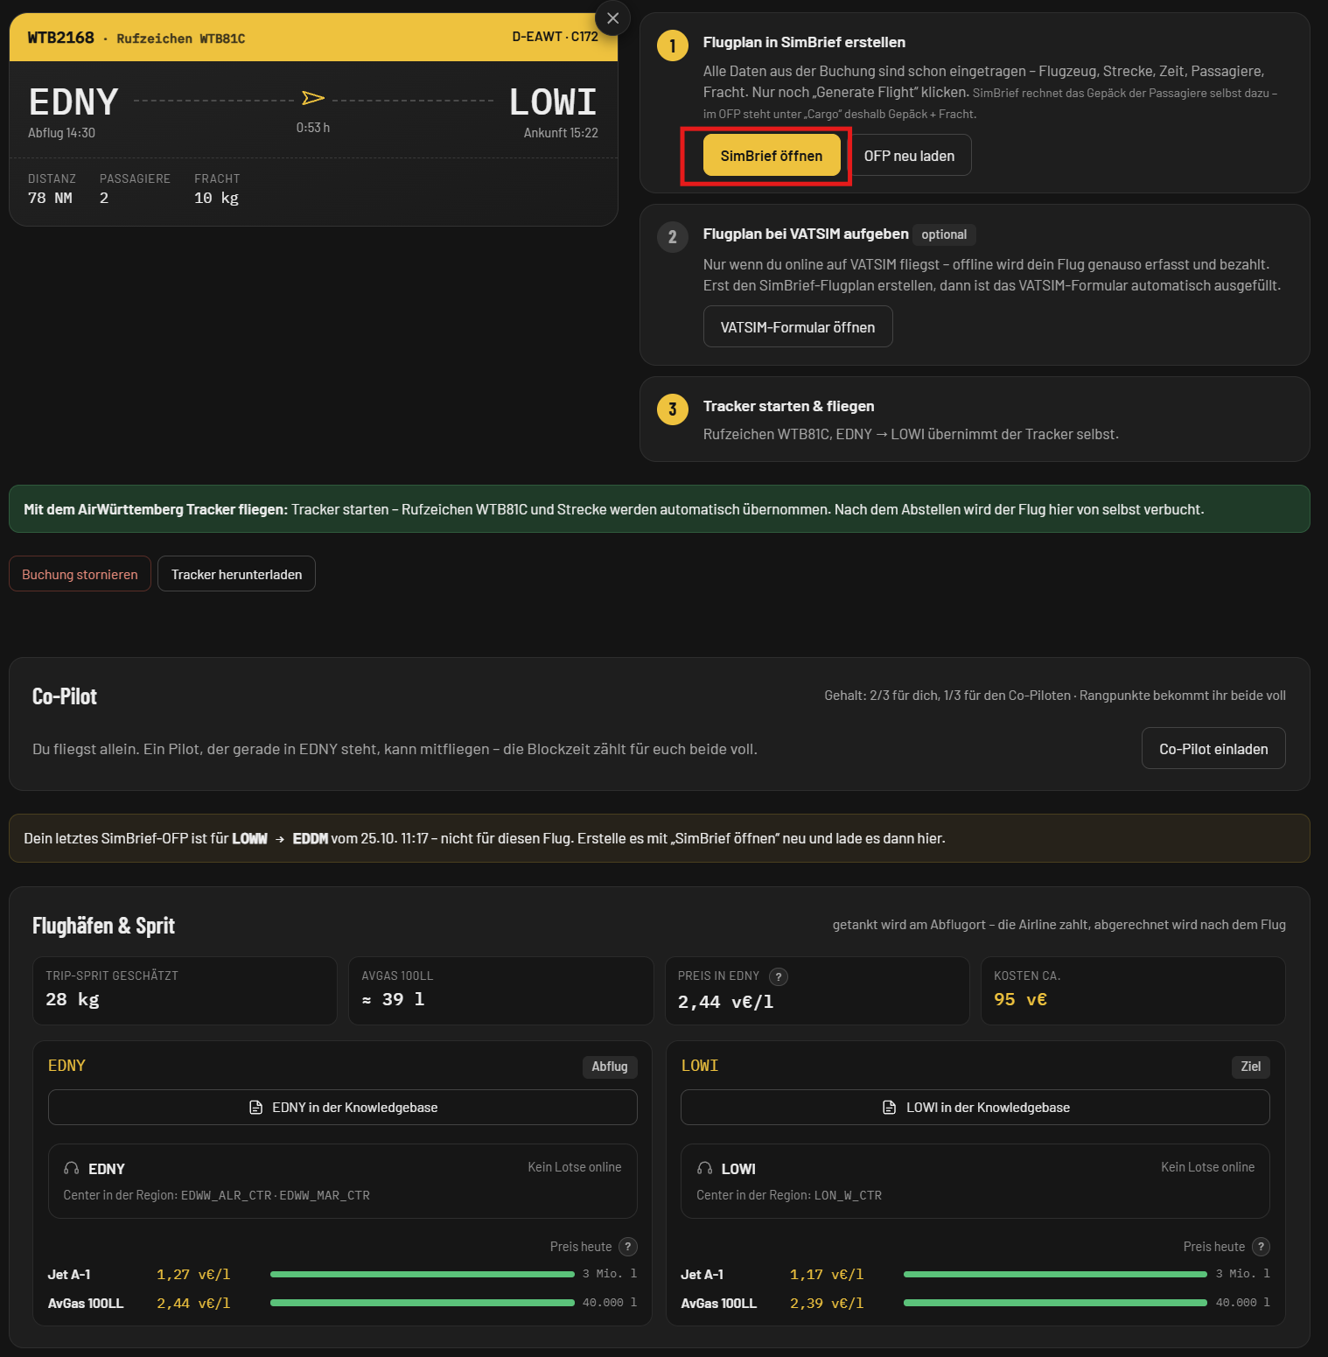Open SimBrief with the yellow button

point(772,156)
